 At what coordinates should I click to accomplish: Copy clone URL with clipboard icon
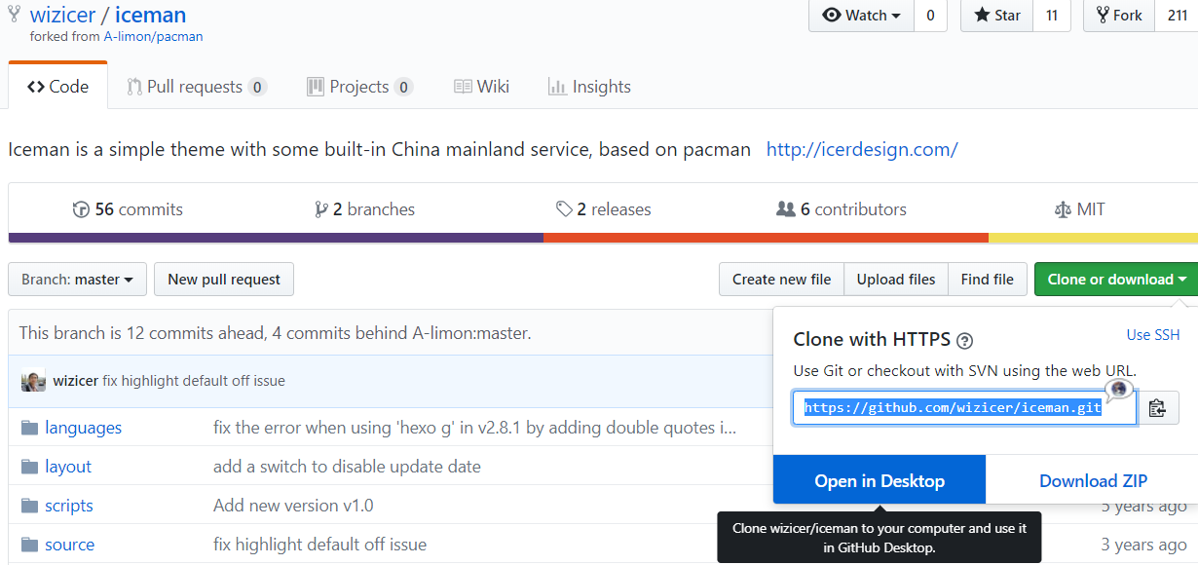click(1157, 408)
